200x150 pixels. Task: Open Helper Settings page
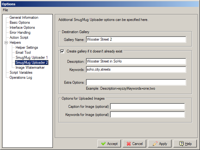coord(27,47)
